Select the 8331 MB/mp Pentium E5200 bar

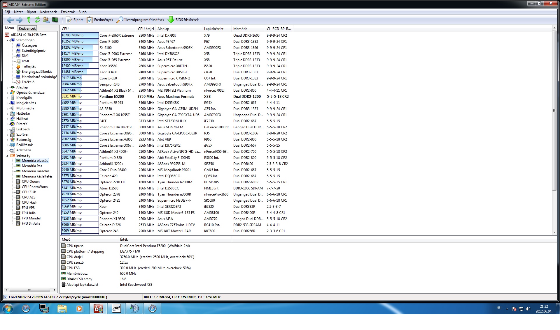(x=80, y=96)
